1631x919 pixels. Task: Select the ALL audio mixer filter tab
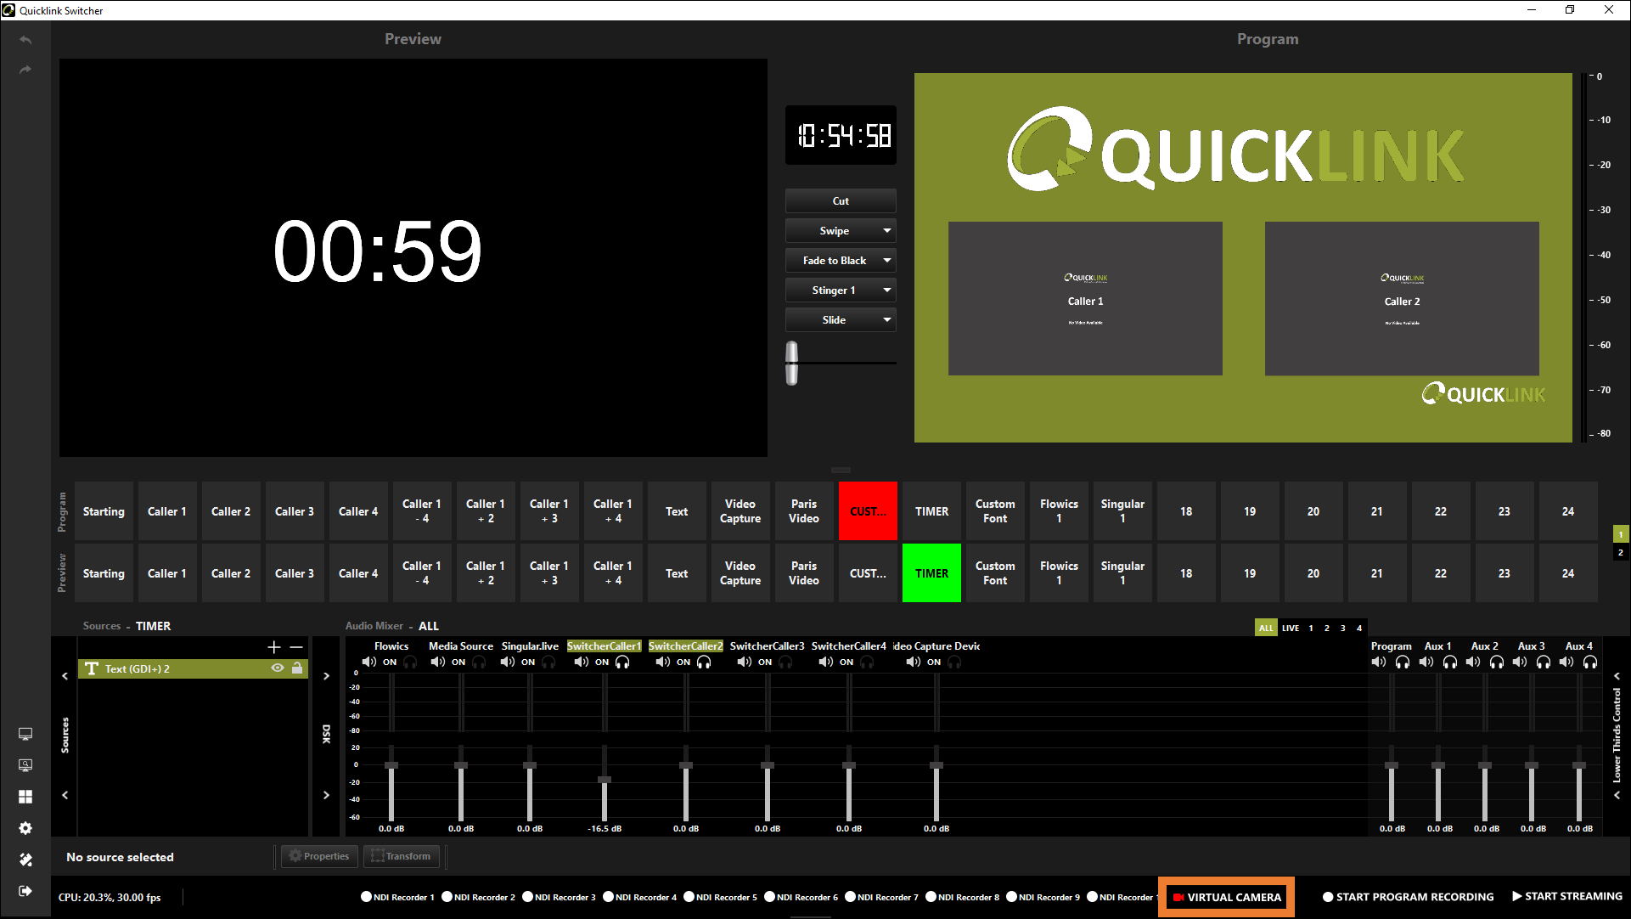coord(1266,628)
